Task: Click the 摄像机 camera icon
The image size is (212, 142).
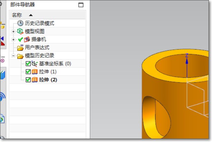Action: coord(27,39)
